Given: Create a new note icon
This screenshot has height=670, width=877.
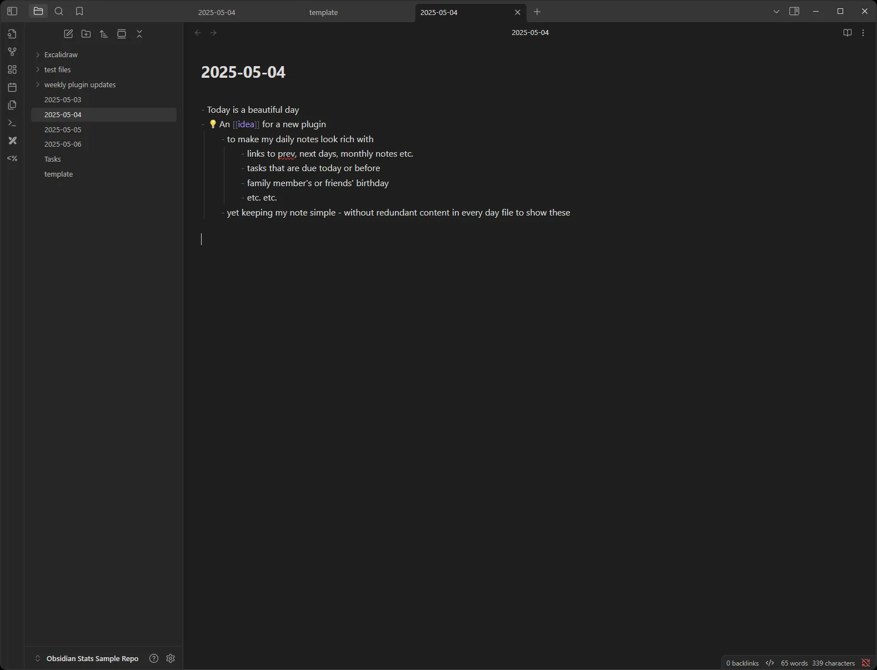Looking at the screenshot, I should (x=68, y=34).
